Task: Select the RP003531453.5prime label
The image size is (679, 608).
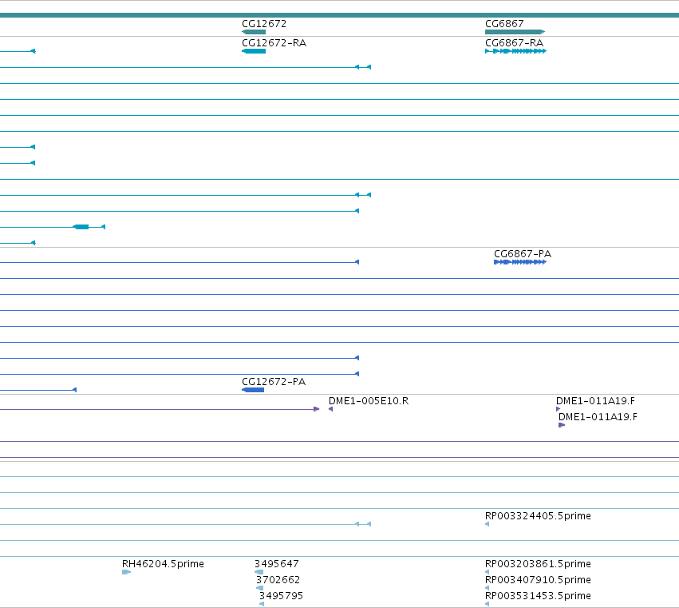Action: pyautogui.click(x=538, y=595)
